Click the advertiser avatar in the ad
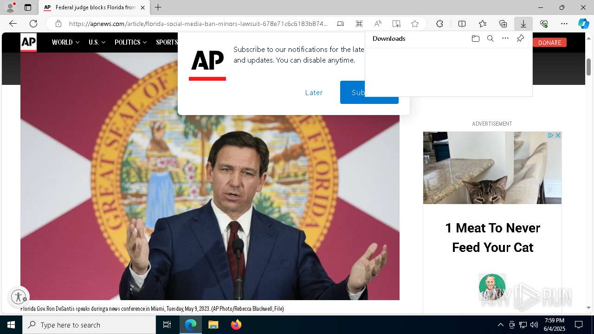 [x=492, y=287]
